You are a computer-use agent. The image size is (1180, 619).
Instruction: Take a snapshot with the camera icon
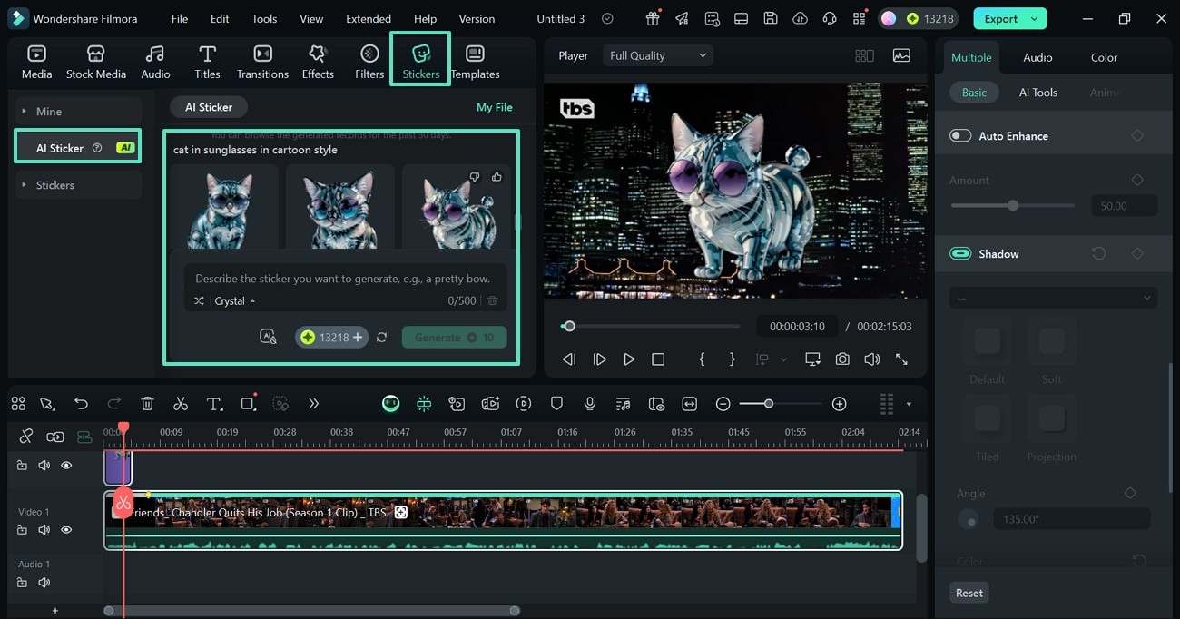coord(841,359)
